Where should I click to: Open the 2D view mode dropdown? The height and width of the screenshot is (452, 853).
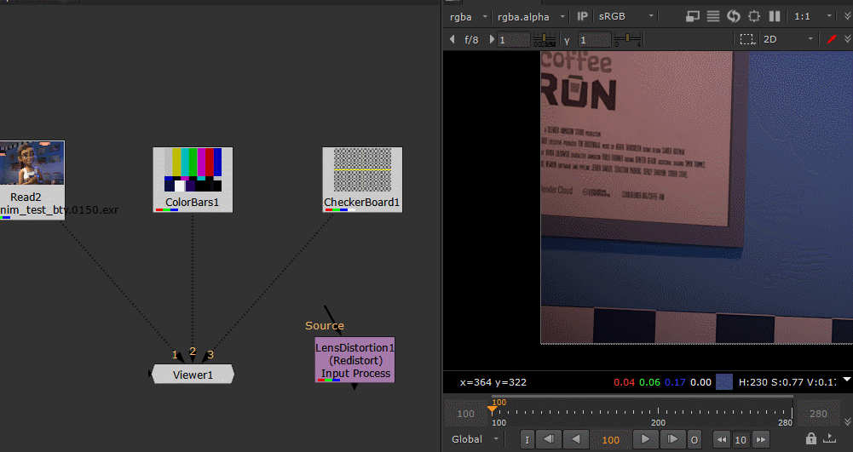pos(787,39)
